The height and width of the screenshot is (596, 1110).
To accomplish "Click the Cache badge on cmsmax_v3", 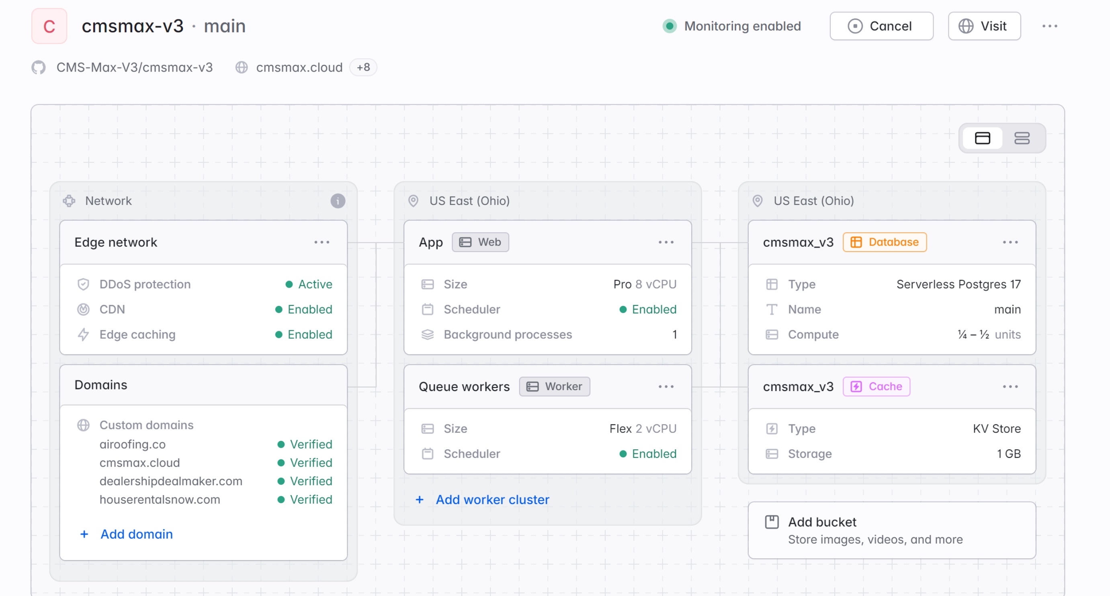I will click(876, 387).
